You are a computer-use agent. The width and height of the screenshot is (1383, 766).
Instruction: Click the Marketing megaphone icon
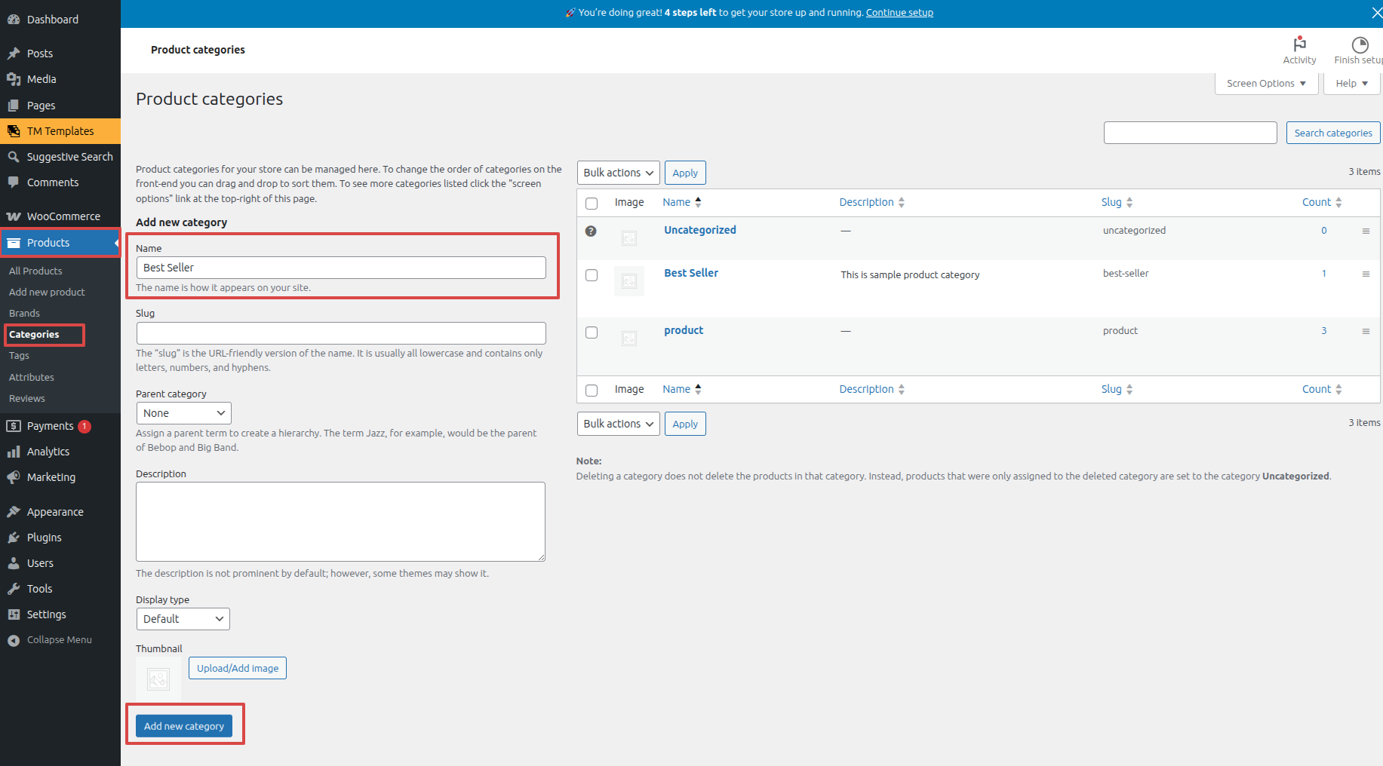coord(14,477)
